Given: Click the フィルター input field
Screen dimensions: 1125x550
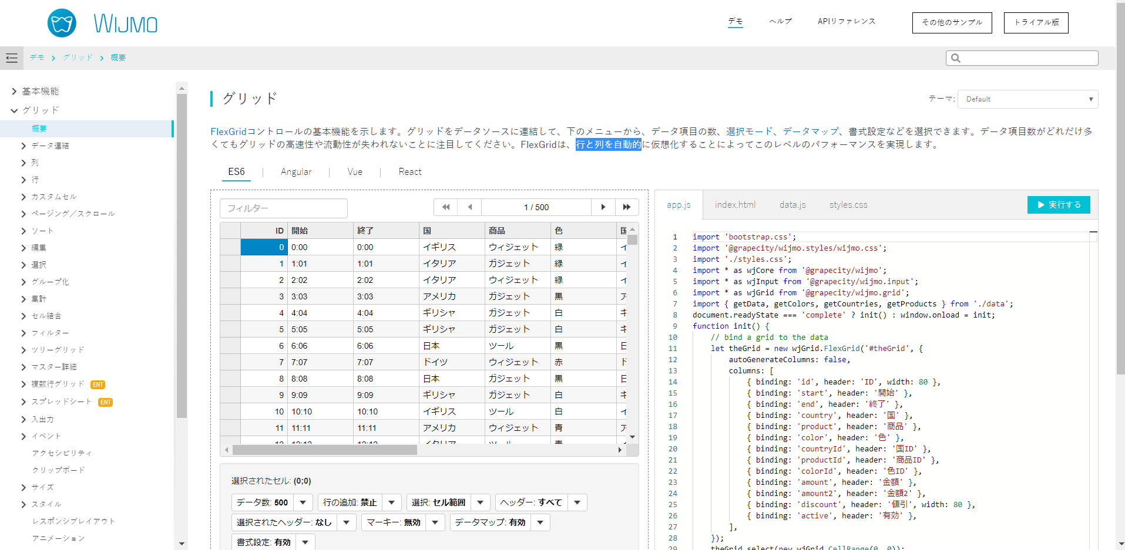Looking at the screenshot, I should pos(284,208).
